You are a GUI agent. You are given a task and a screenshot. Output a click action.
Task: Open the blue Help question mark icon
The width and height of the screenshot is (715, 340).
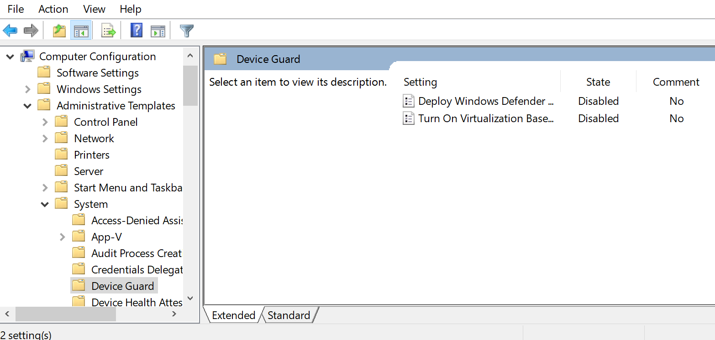point(137,31)
